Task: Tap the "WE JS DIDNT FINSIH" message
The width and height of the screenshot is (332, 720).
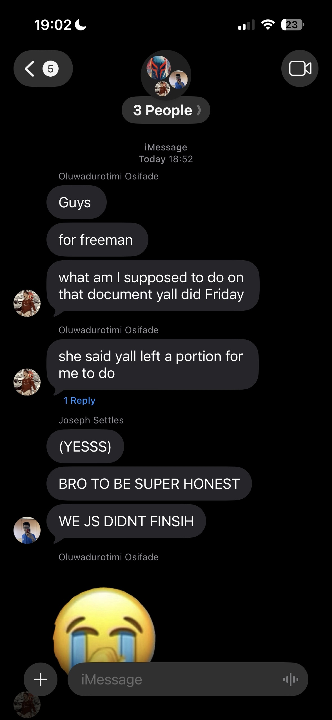Action: (x=126, y=521)
